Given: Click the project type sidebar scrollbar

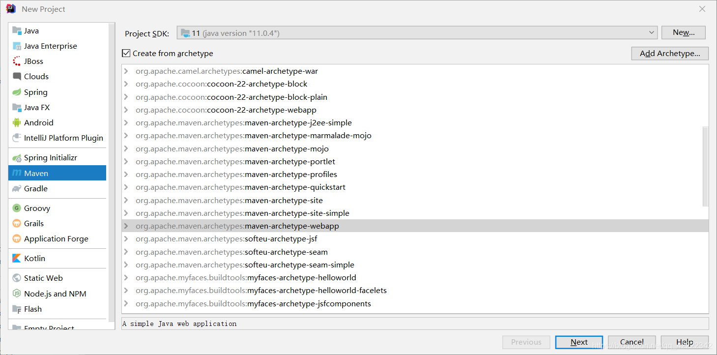Looking at the screenshot, I should 112,172.
